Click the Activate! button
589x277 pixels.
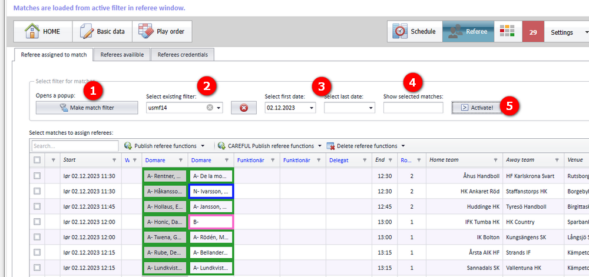[x=477, y=108]
